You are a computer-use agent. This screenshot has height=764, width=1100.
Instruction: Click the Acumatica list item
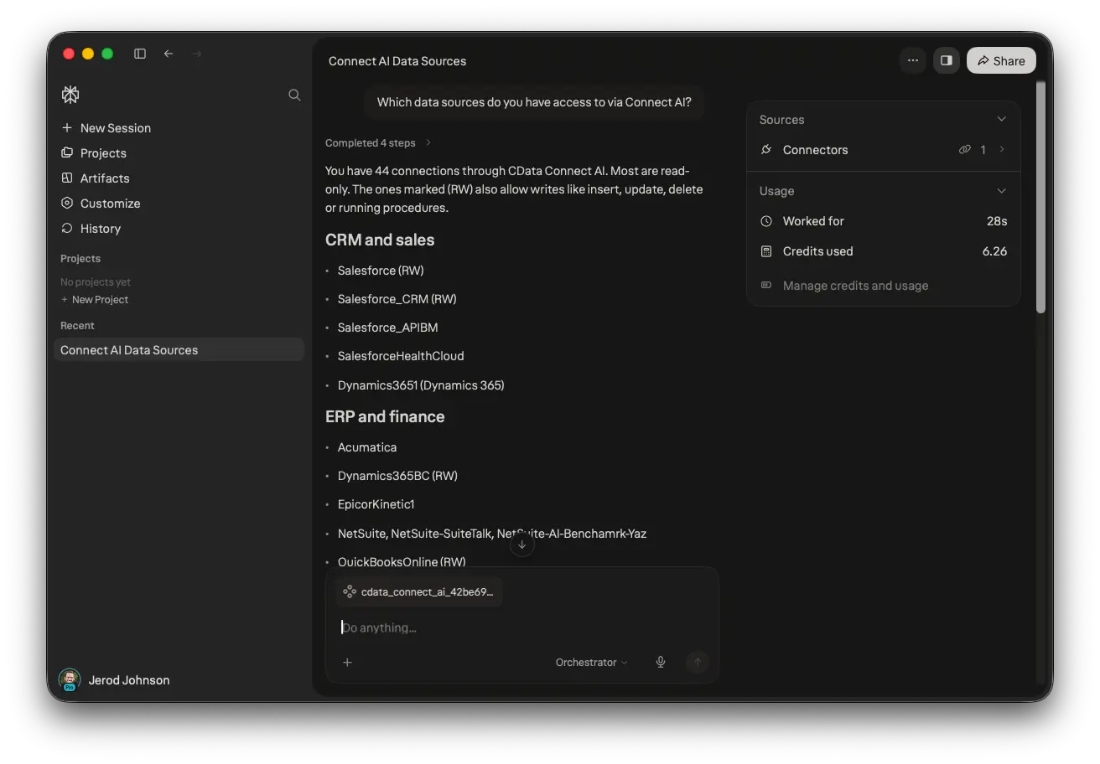pyautogui.click(x=367, y=447)
